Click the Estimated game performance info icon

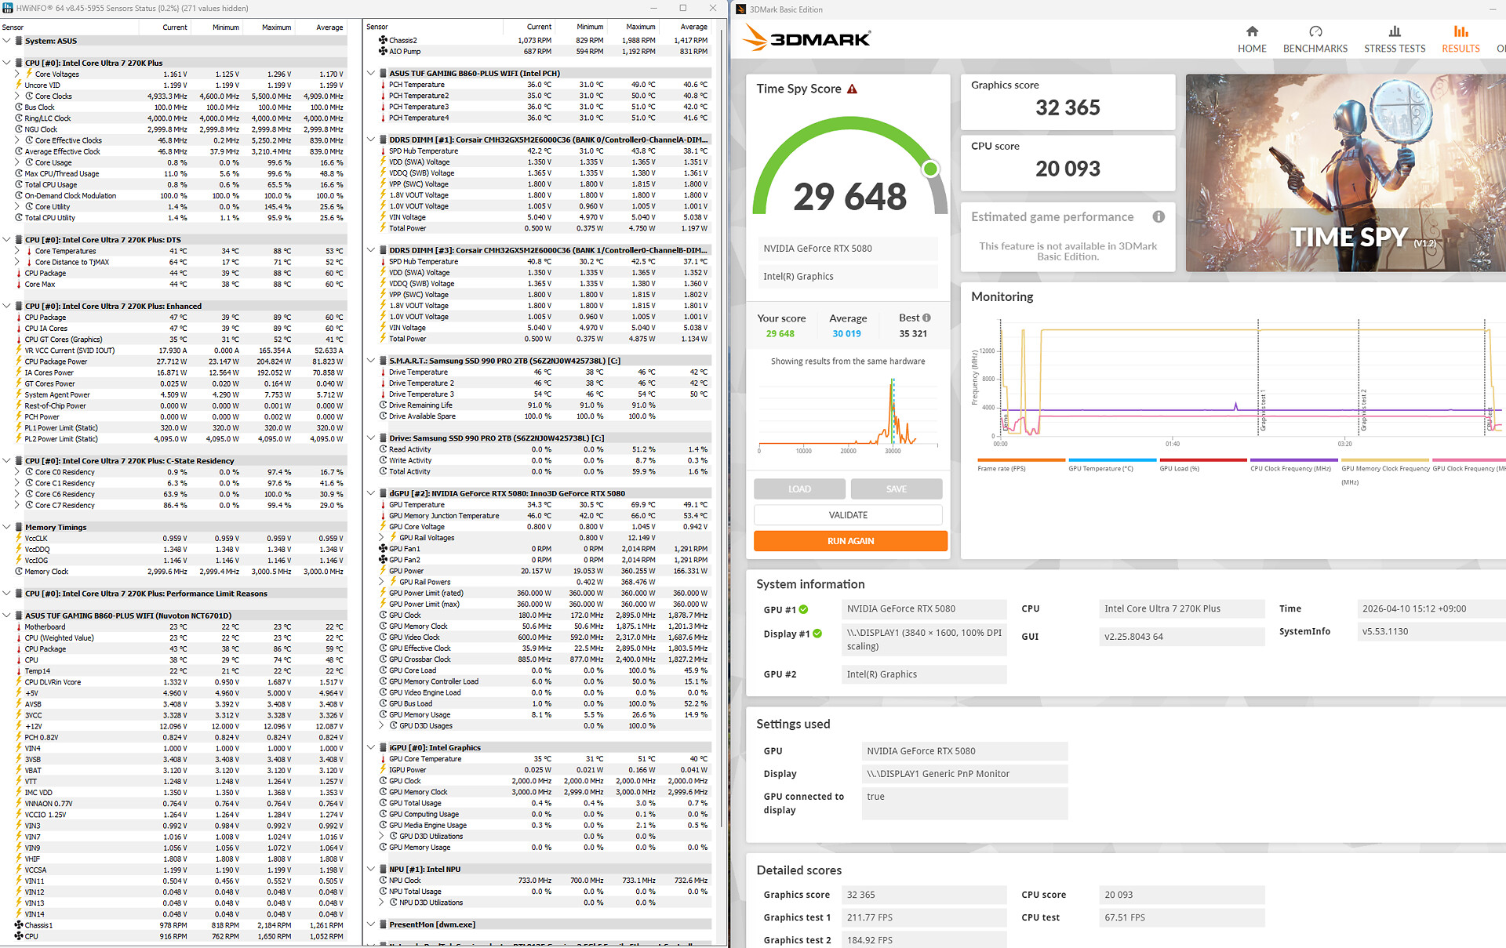(1159, 217)
